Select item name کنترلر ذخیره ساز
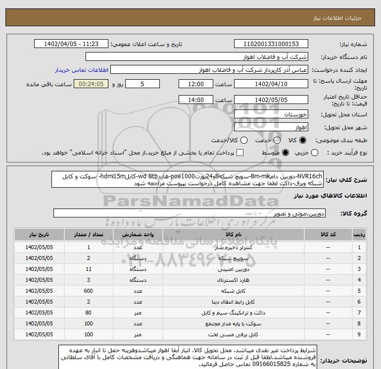 coord(233,247)
